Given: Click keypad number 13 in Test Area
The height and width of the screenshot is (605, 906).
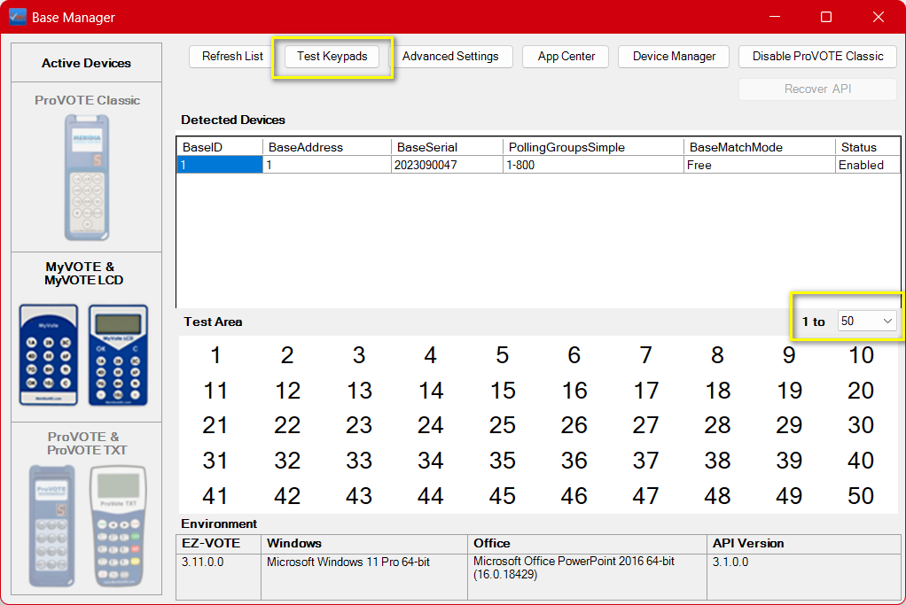Looking at the screenshot, I should coord(359,391).
